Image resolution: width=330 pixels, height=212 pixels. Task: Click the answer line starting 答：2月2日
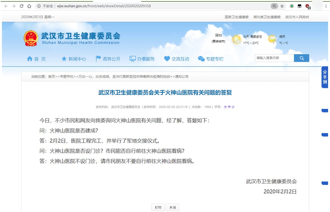pos(100,141)
